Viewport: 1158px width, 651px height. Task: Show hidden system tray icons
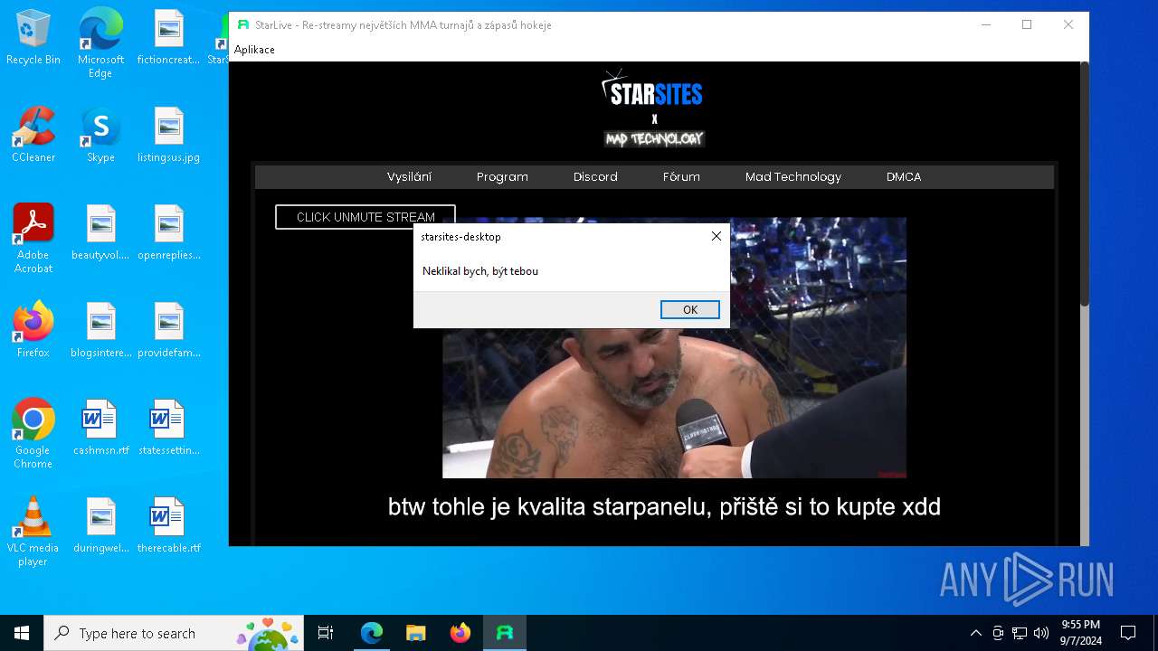pos(975,633)
